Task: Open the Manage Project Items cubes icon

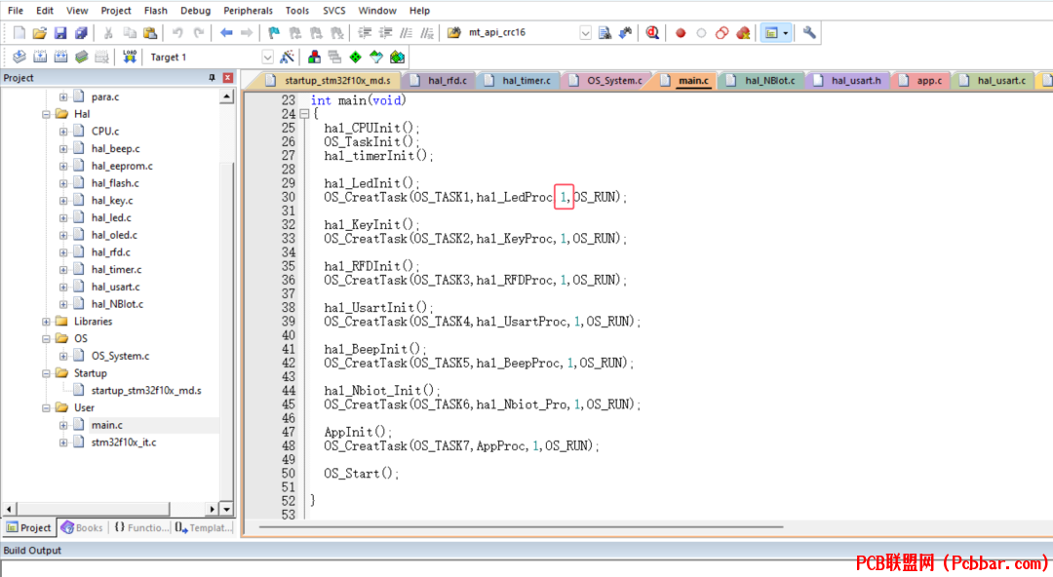Action: click(x=314, y=58)
